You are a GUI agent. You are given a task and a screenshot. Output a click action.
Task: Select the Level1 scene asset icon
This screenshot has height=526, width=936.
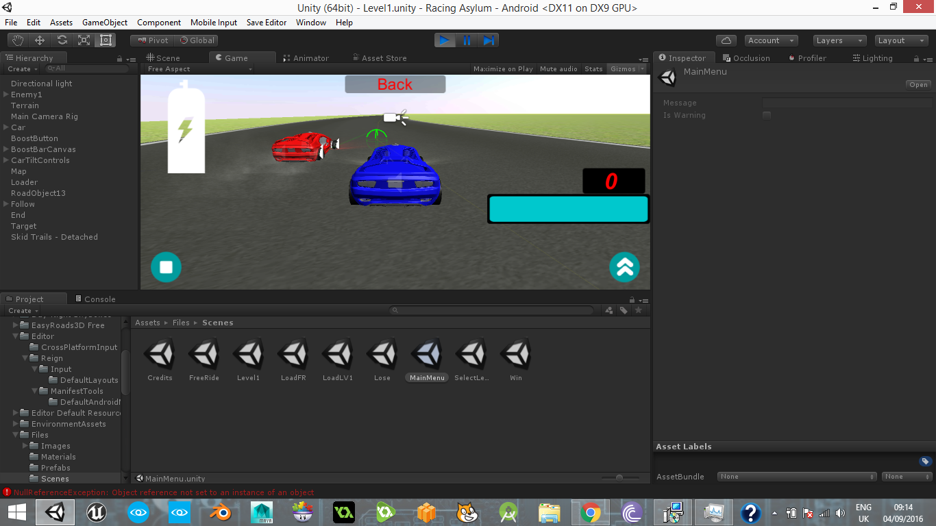click(249, 354)
